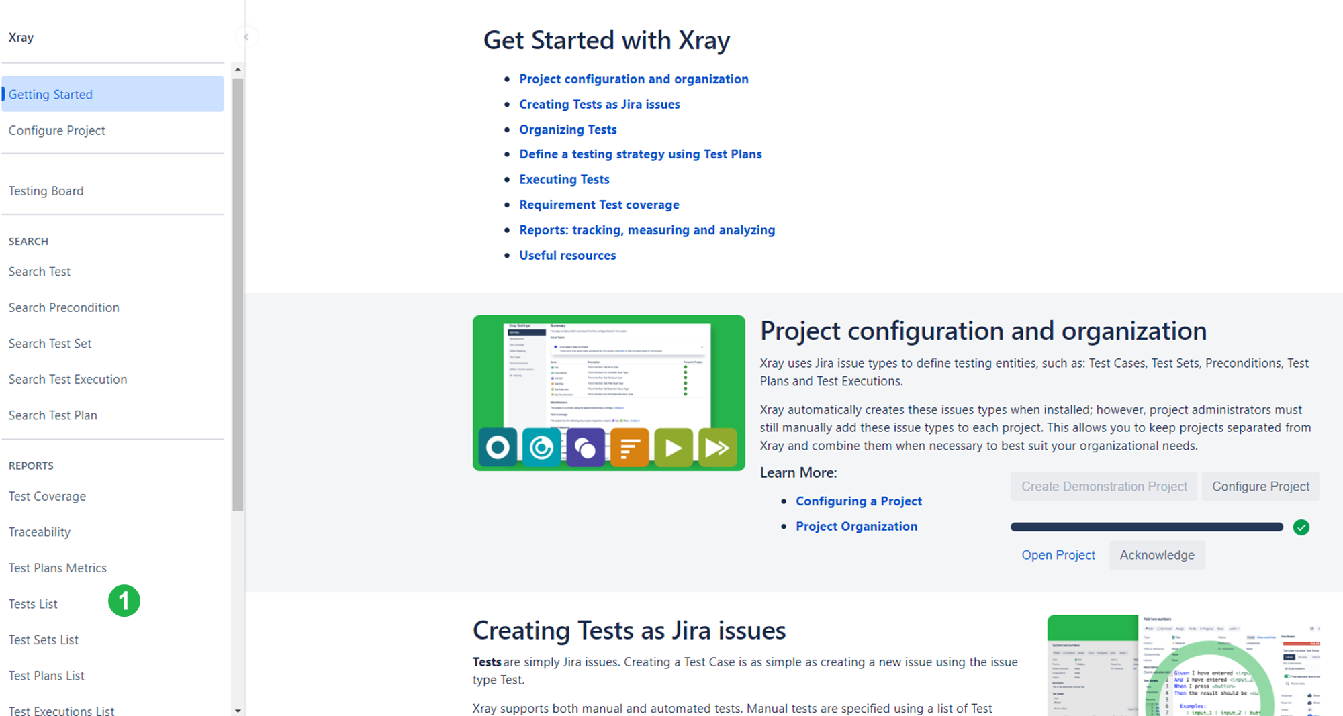Open Search Precondition page
The image size is (1343, 716).
click(113, 307)
